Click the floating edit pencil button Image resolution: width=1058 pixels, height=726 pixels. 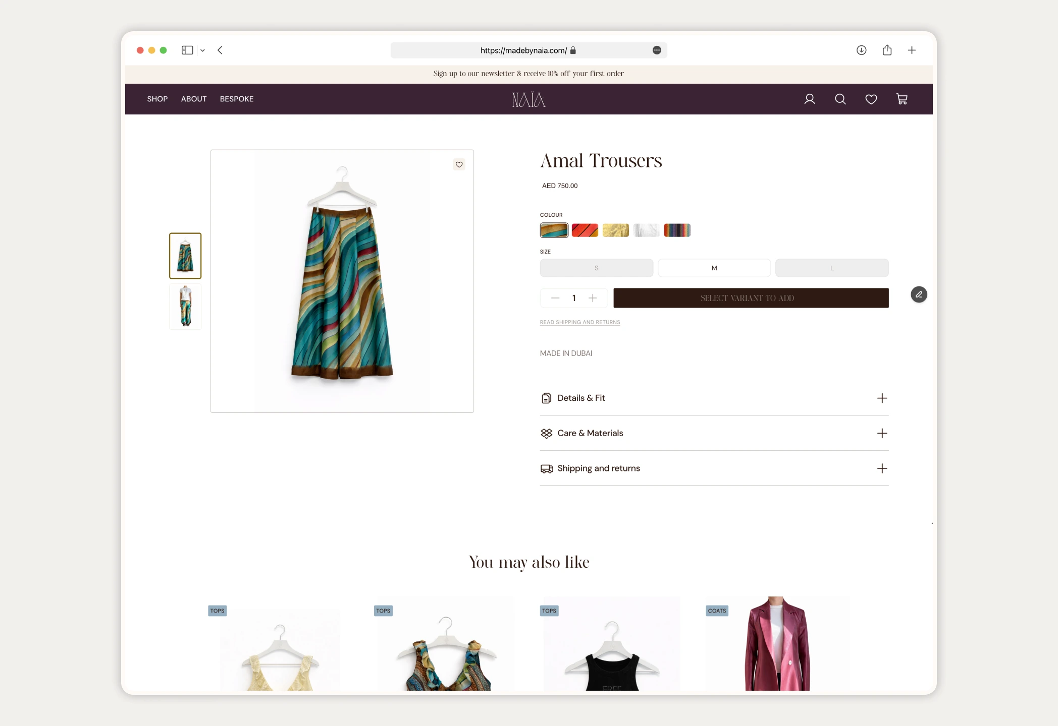pos(919,294)
